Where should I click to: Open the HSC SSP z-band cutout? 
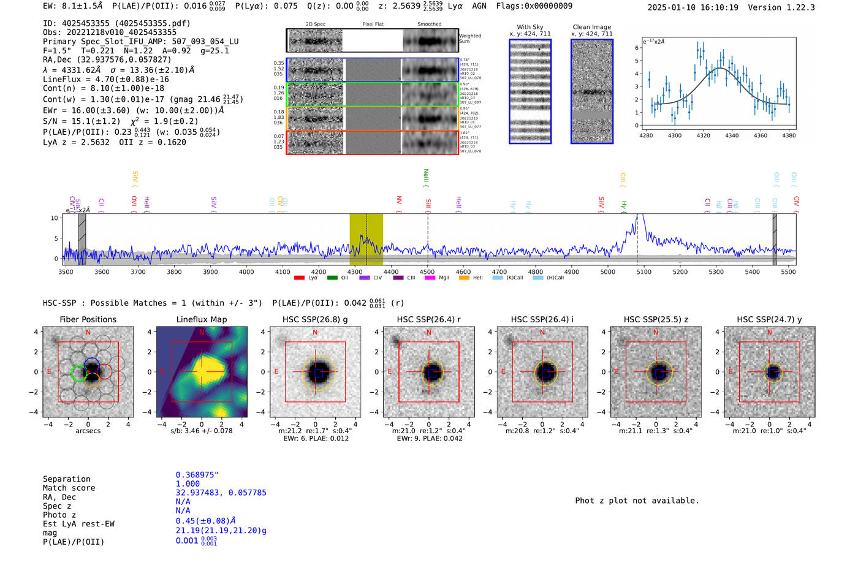656,372
